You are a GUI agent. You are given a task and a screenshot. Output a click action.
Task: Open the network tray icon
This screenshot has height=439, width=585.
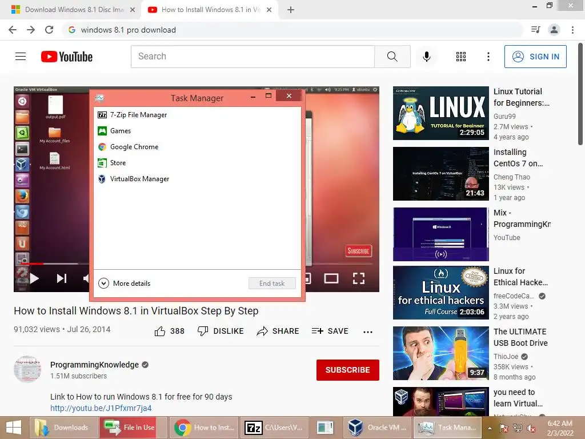coord(517,428)
